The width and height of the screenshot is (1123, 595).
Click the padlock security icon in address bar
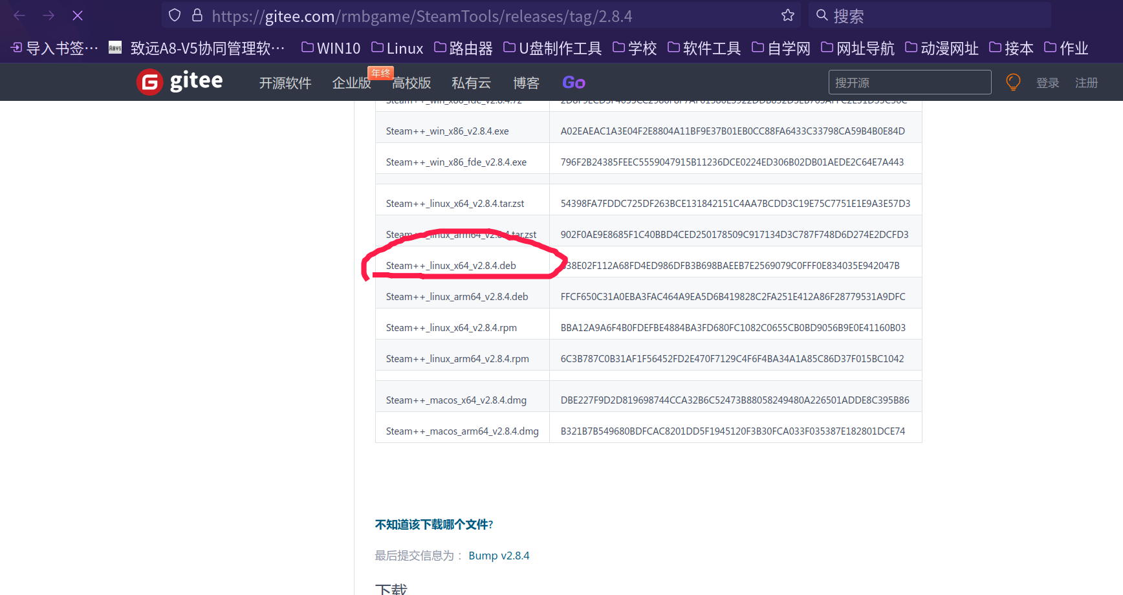tap(197, 15)
